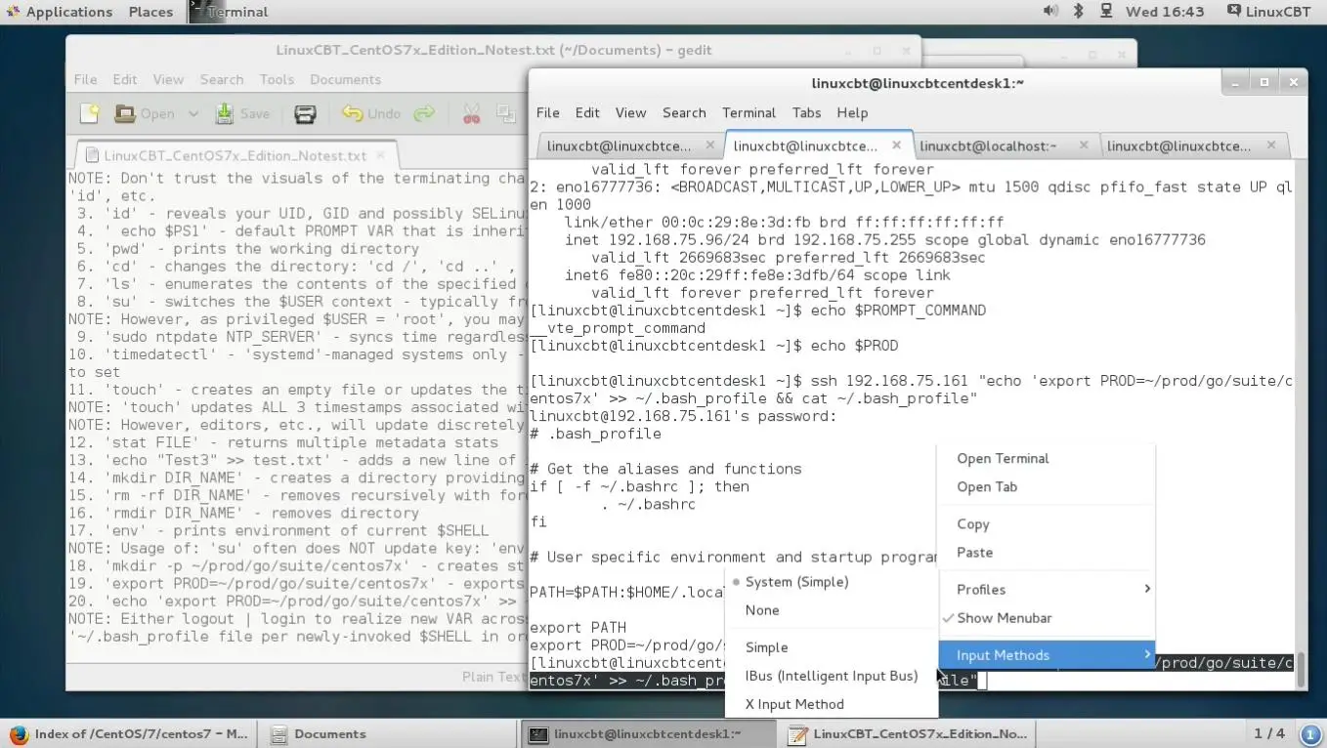Click the Open button in gedit toolbar

145,114
